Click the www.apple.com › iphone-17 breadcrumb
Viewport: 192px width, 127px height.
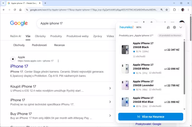[x=36, y=61]
